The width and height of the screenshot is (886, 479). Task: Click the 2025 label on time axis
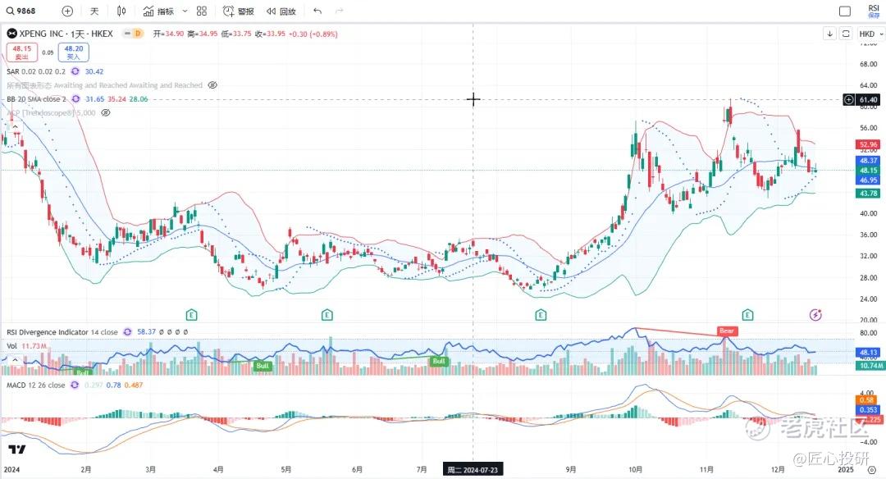tap(845, 469)
